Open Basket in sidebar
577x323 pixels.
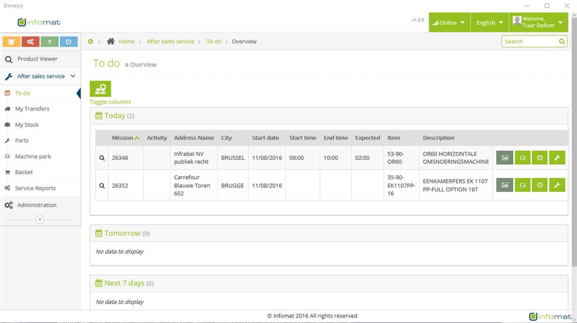pyautogui.click(x=40, y=172)
